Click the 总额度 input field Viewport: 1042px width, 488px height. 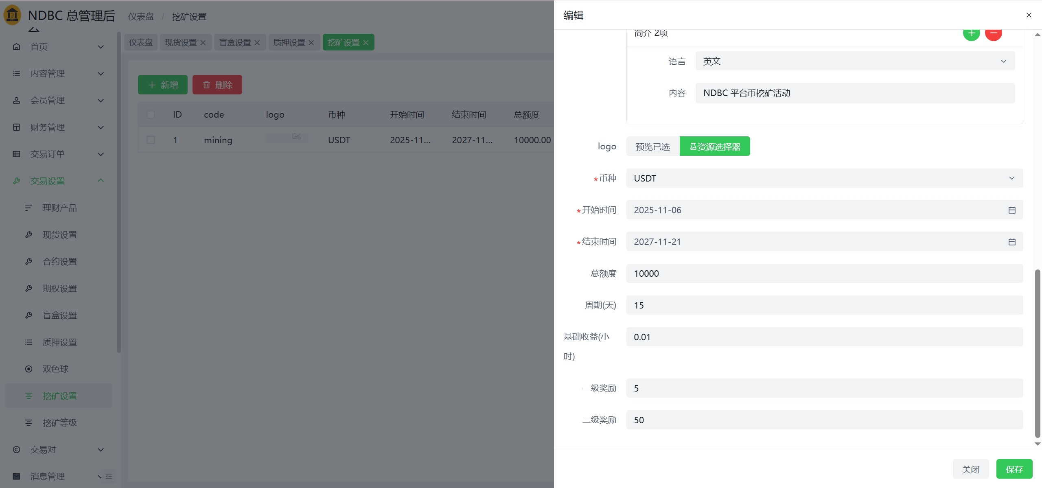[824, 274]
